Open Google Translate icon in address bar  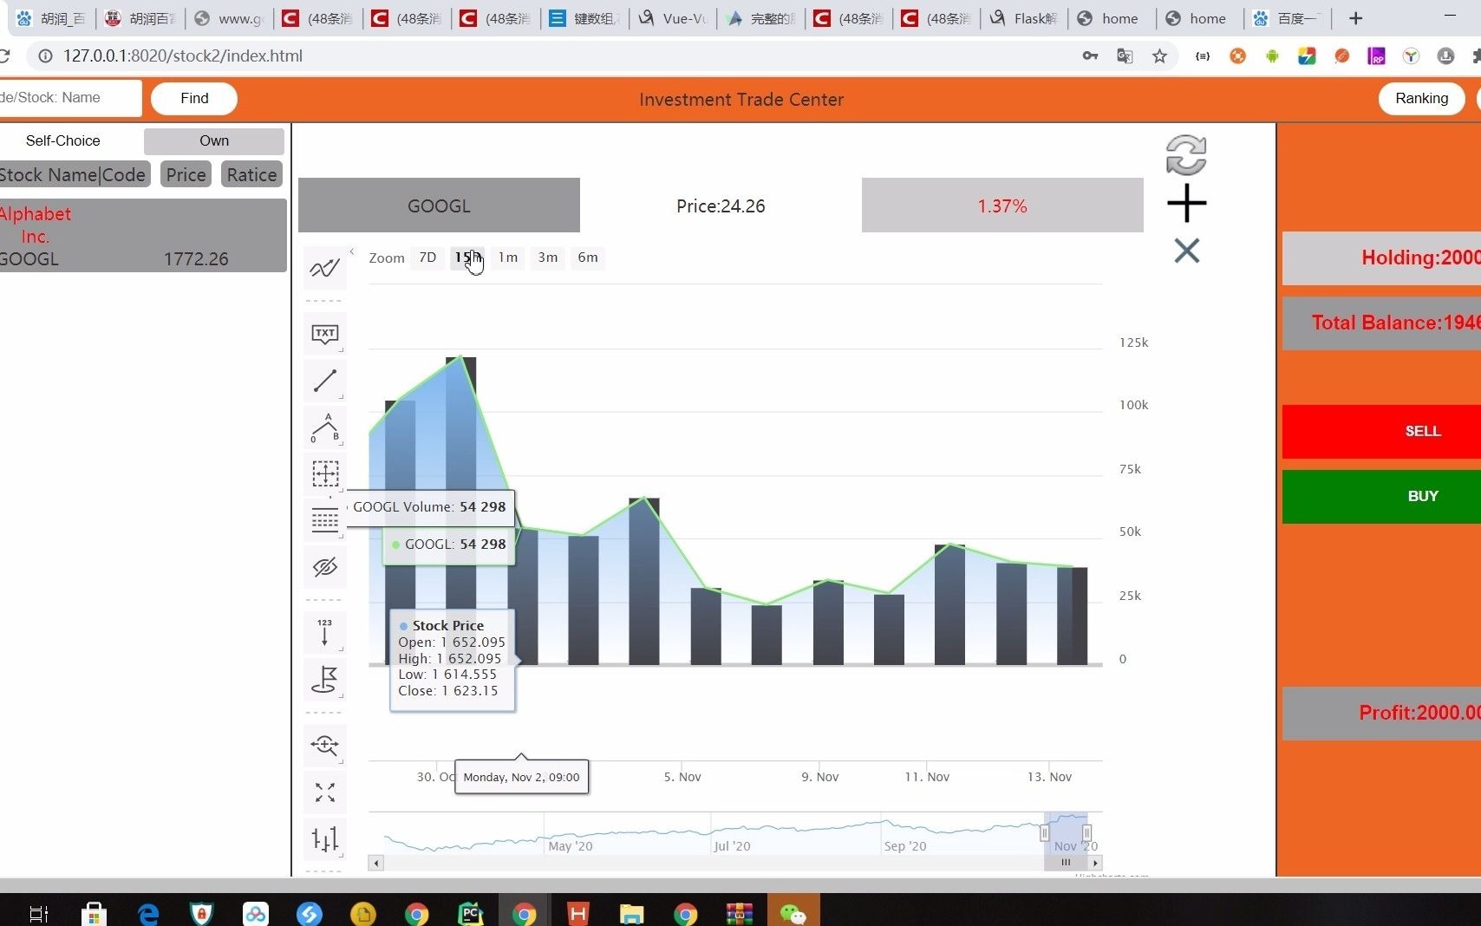[1125, 55]
